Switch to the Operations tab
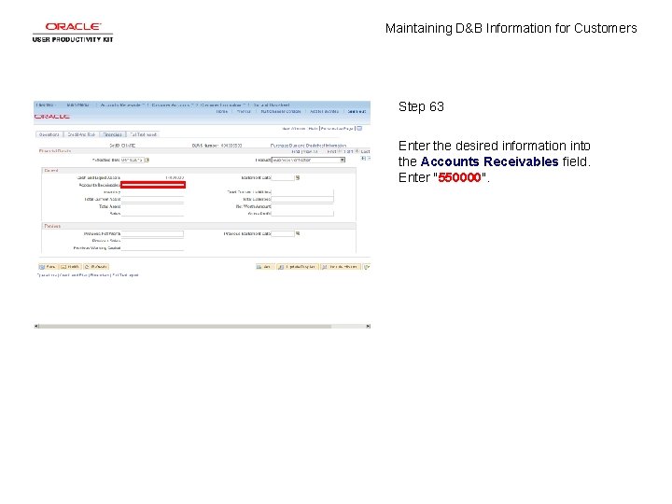The width and height of the screenshot is (672, 504). tap(49, 134)
